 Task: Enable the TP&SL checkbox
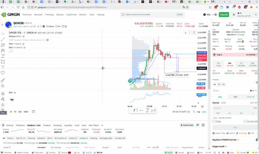click(x=214, y=121)
